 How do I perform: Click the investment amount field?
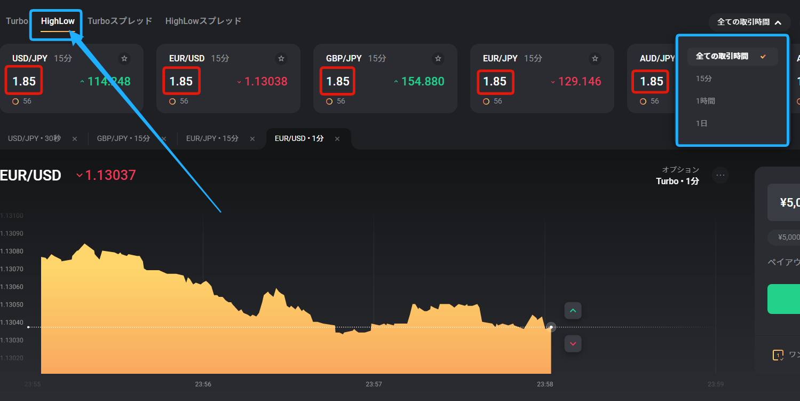click(x=783, y=202)
